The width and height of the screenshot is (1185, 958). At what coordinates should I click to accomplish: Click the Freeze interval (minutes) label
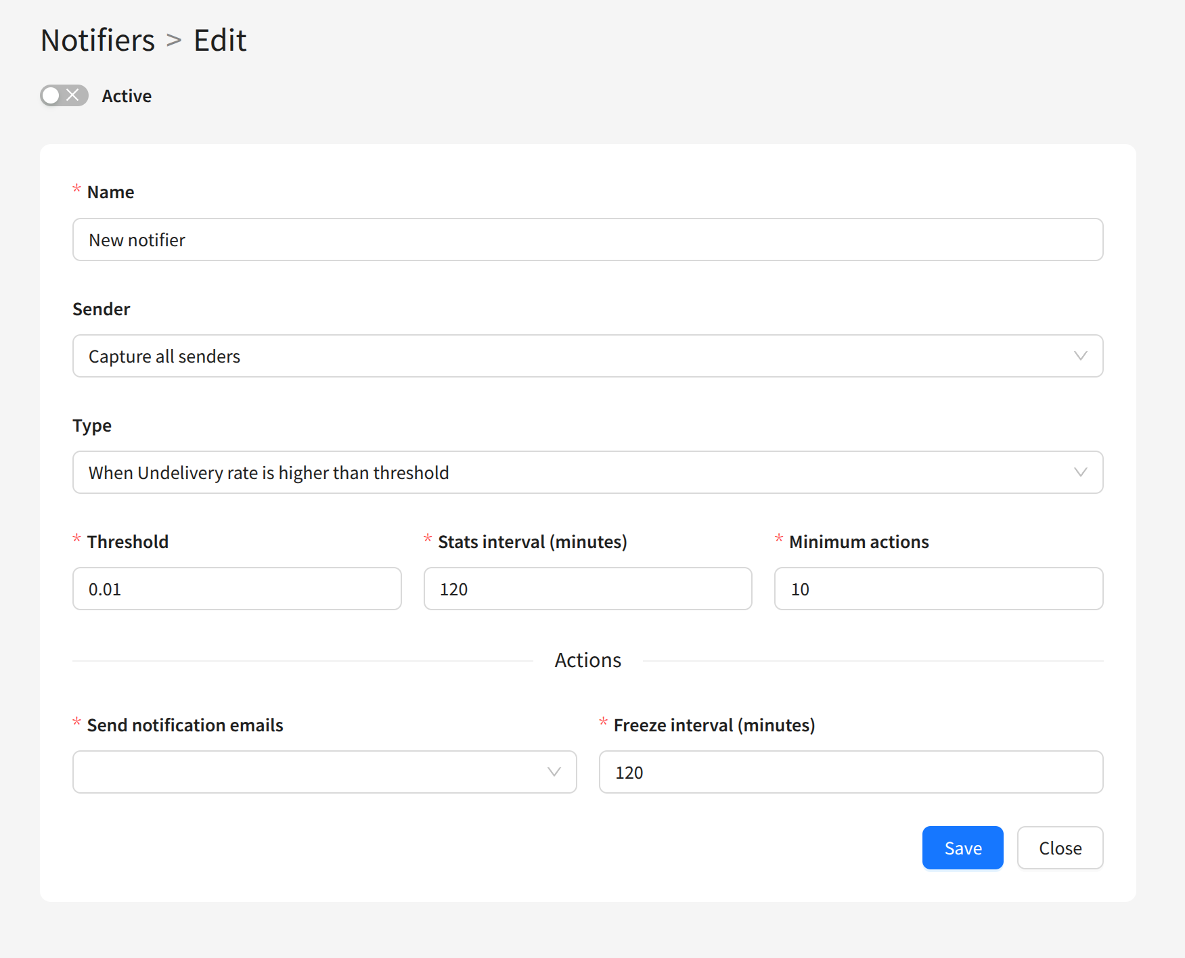point(714,725)
